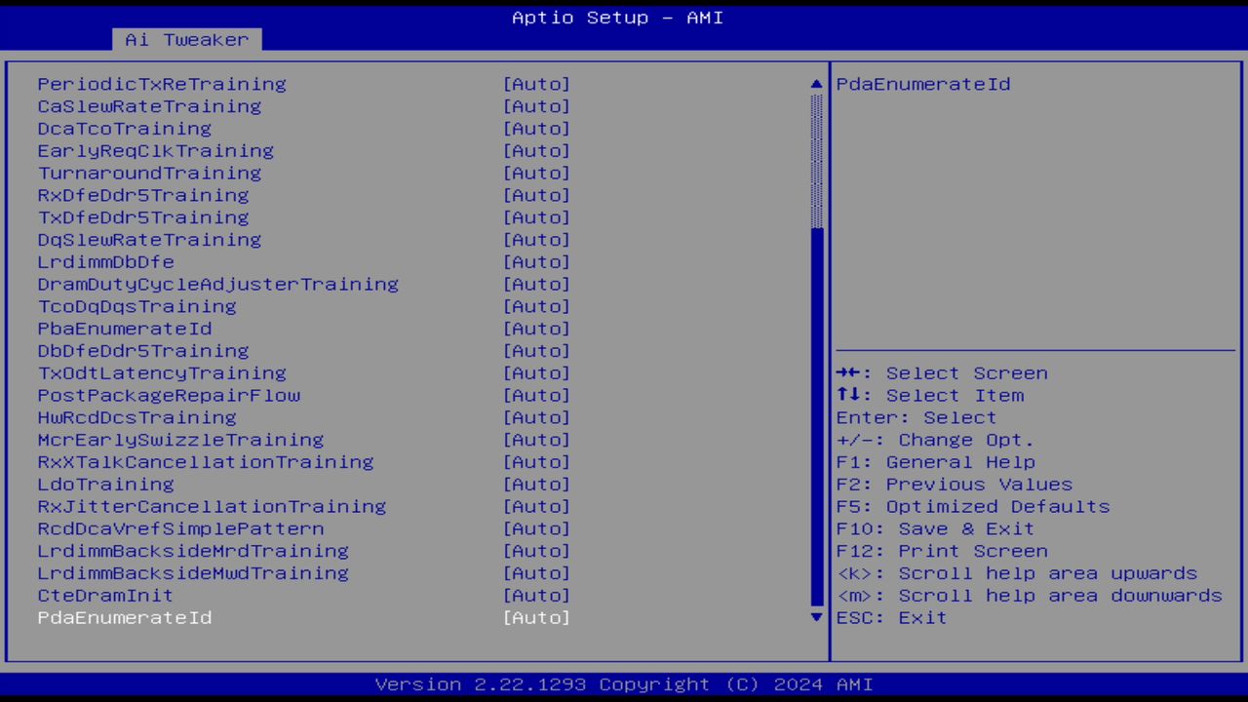Select the highlighted PdaEnumerateId setting label
1248x702 pixels.
click(125, 618)
